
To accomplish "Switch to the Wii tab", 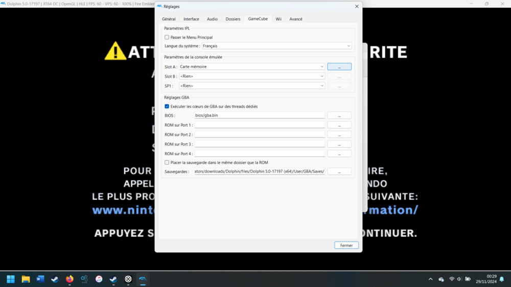I will pos(278,19).
